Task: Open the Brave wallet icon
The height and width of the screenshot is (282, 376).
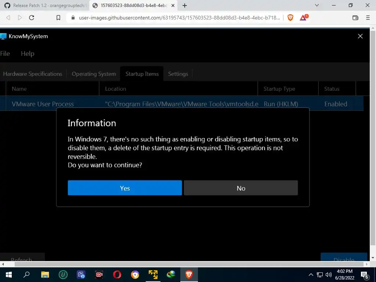Action: tap(355, 18)
